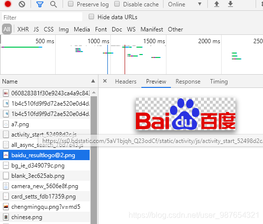Click blank icon of blank_3ec625ab.png
This screenshot has height=224, width=263.
tap(6, 176)
